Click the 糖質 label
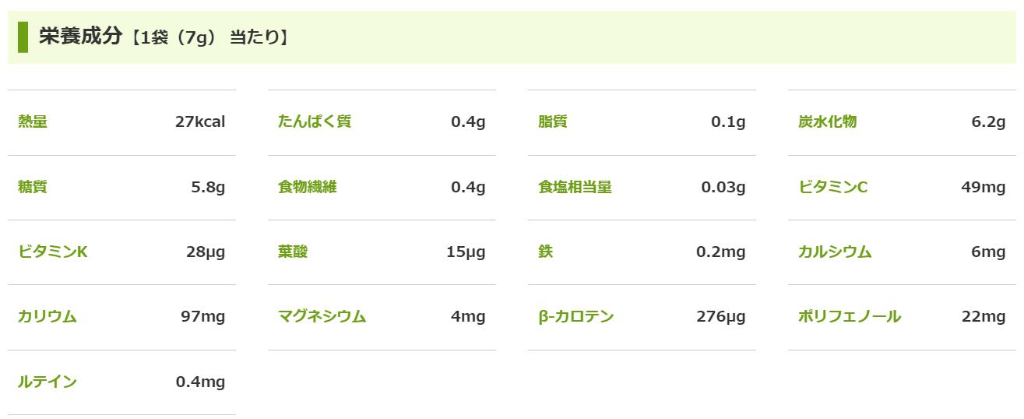Screen dimensions: 1024x419 [x=33, y=187]
